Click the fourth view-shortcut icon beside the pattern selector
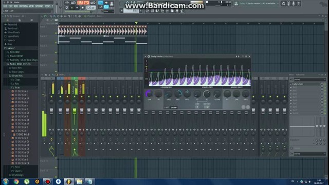 click(162, 11)
